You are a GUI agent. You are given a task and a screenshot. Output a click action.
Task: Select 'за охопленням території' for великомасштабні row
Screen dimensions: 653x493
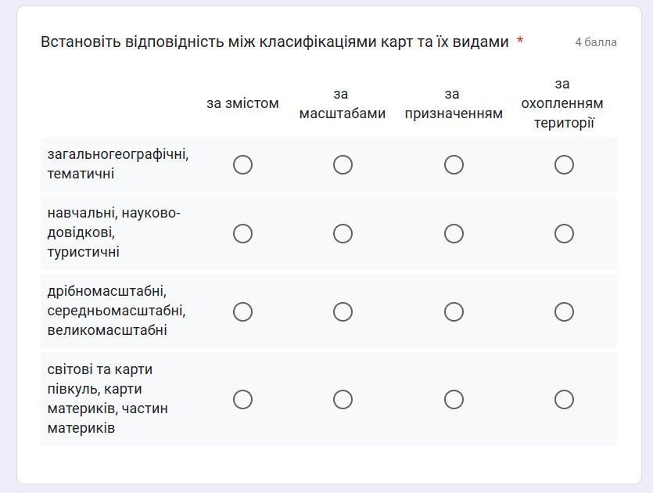pos(564,311)
